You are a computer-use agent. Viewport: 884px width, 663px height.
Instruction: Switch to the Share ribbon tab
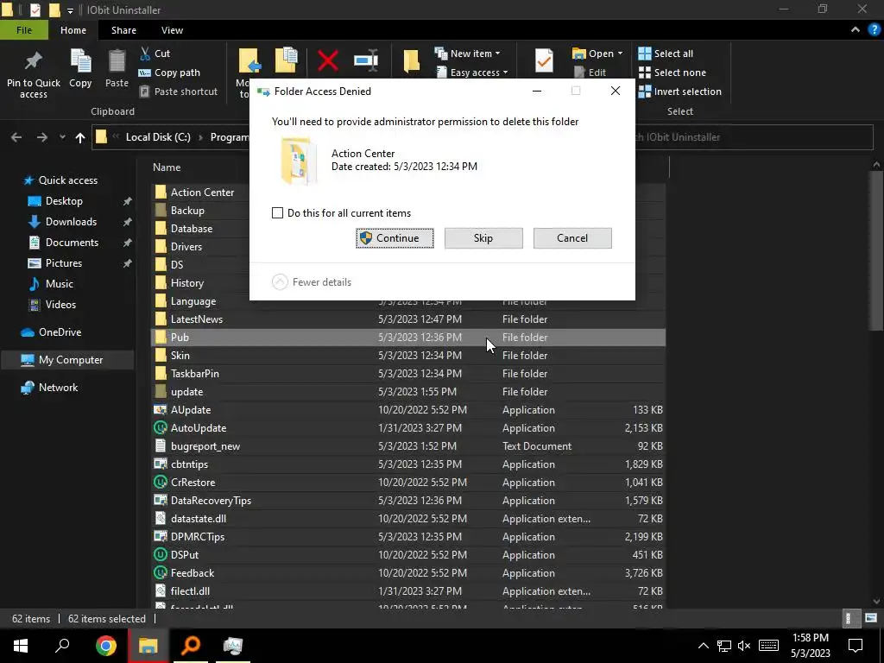[x=123, y=30]
